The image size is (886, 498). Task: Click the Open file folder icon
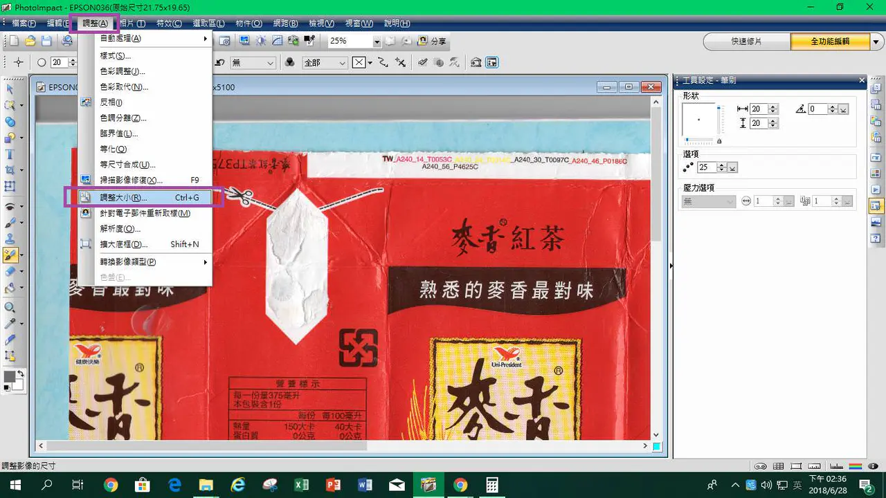pos(30,41)
